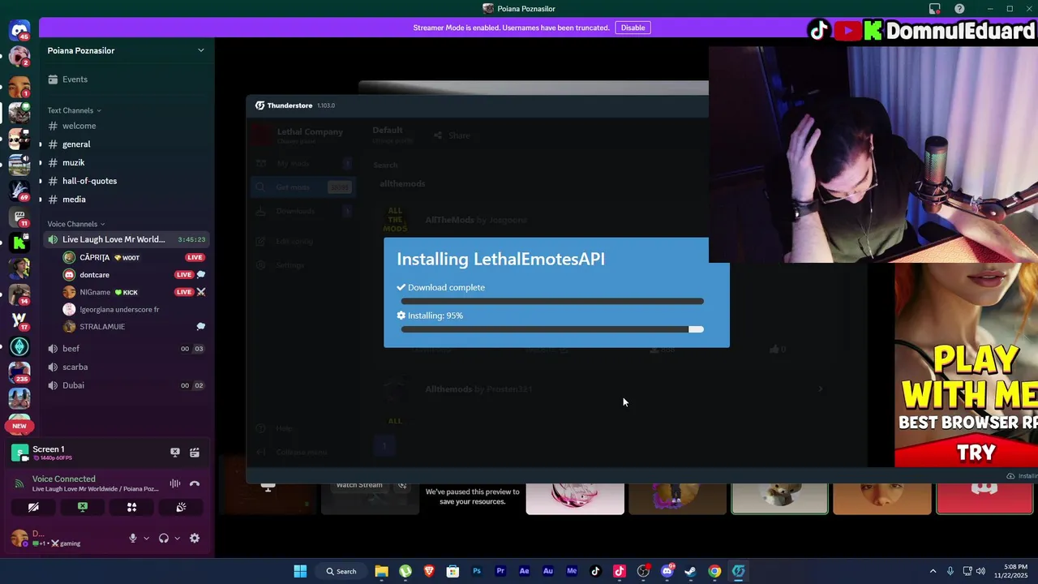Open Discord user settings gear
This screenshot has height=584, width=1038.
[195, 538]
